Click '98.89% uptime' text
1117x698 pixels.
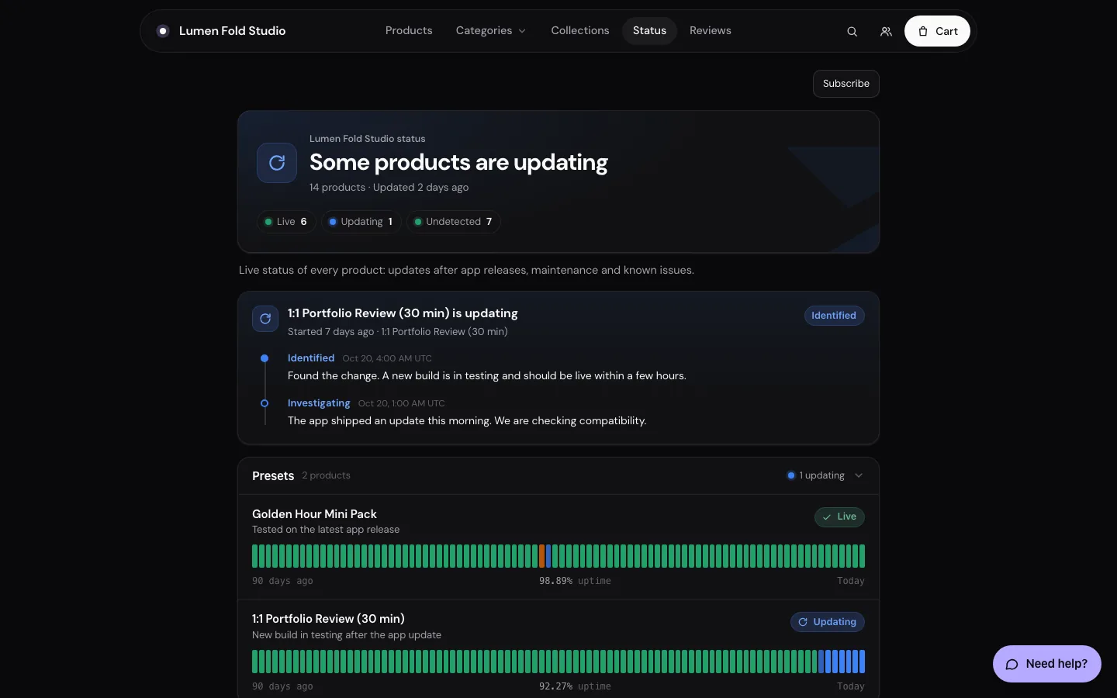pyautogui.click(x=575, y=581)
